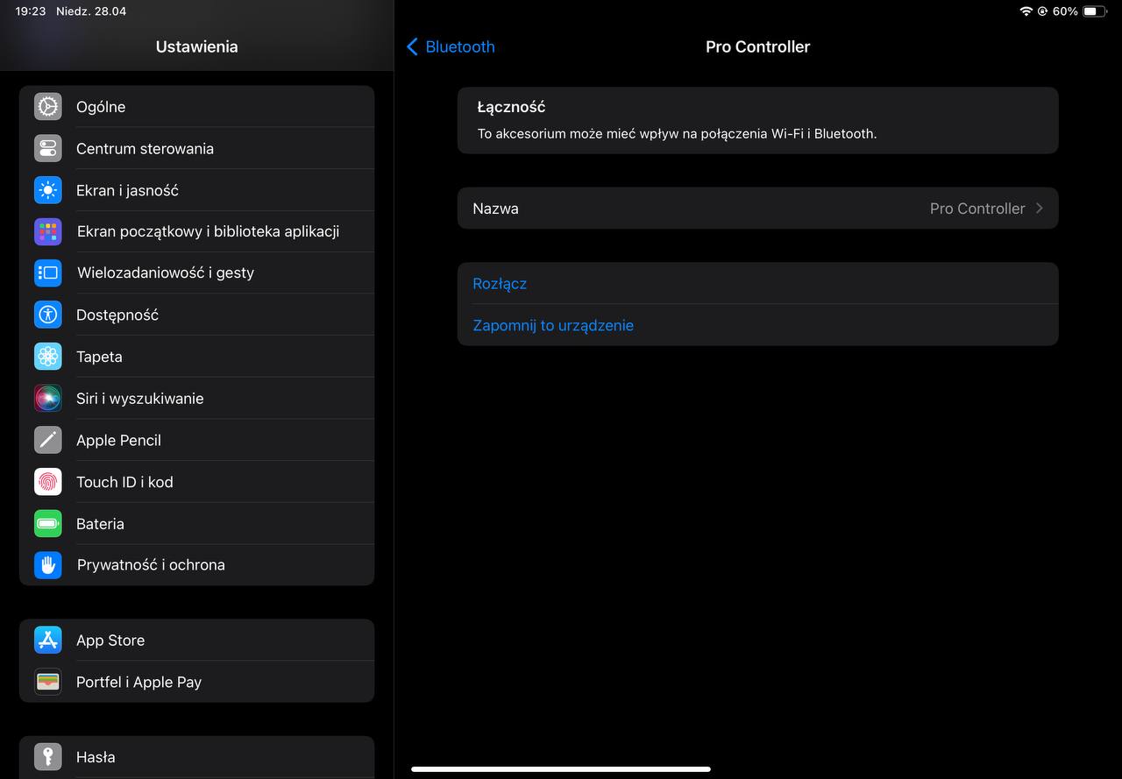Open Ogólne settings
This screenshot has height=779, width=1122.
coord(196,107)
